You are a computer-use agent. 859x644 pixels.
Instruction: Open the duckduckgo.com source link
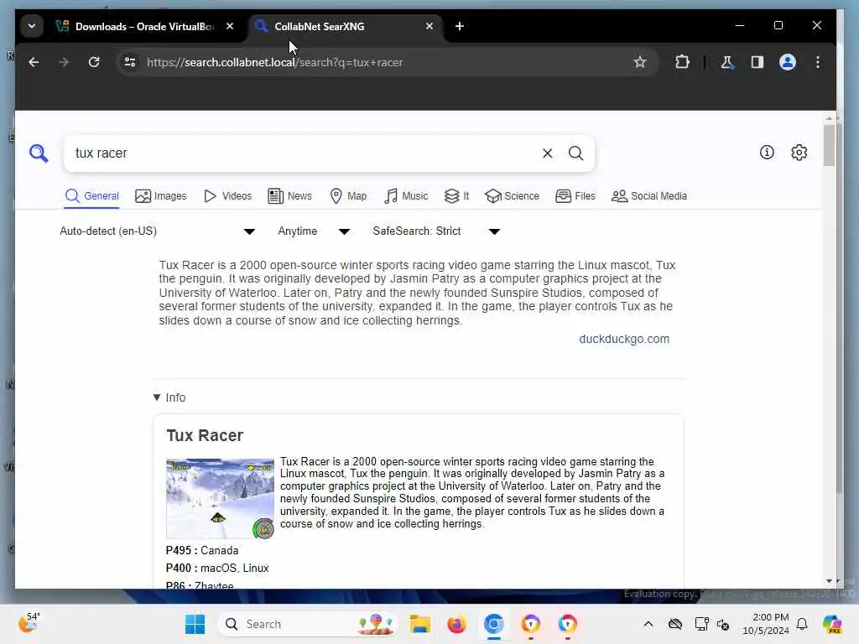624,339
